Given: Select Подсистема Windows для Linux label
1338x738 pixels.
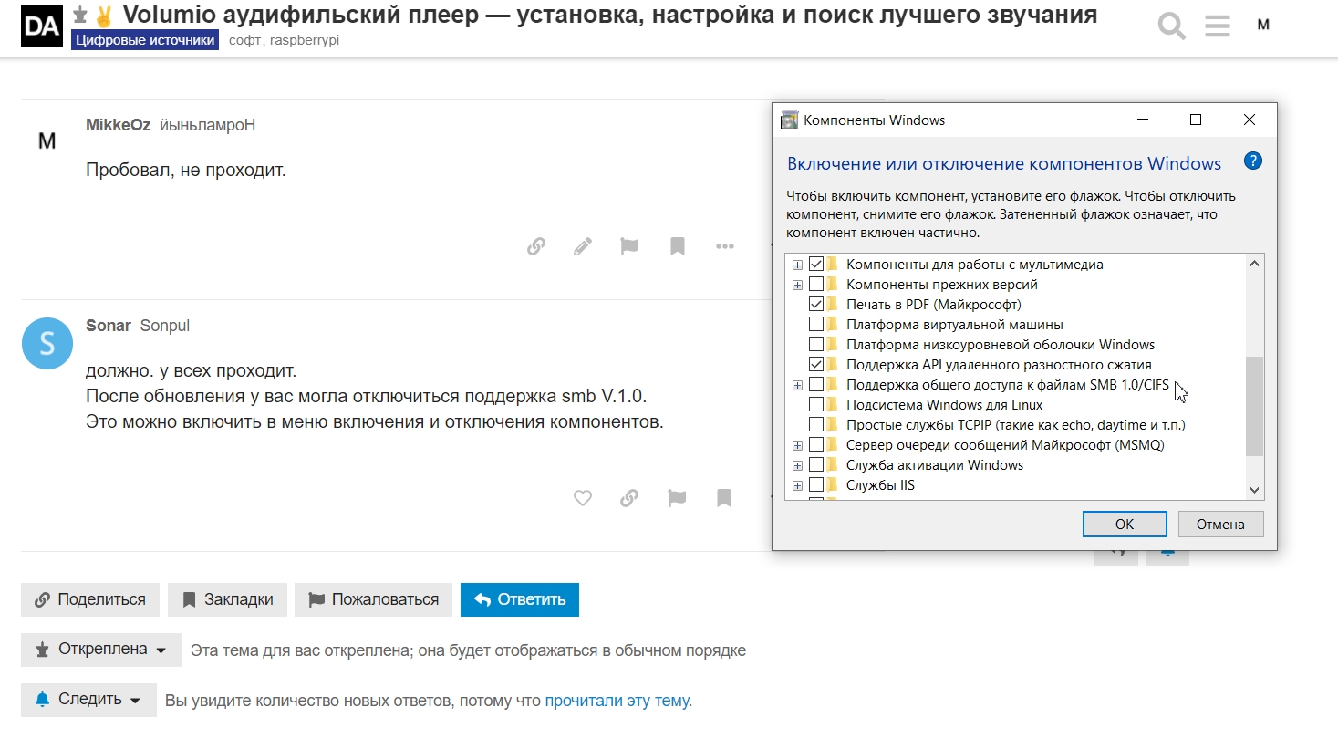Looking at the screenshot, I should click(944, 405).
